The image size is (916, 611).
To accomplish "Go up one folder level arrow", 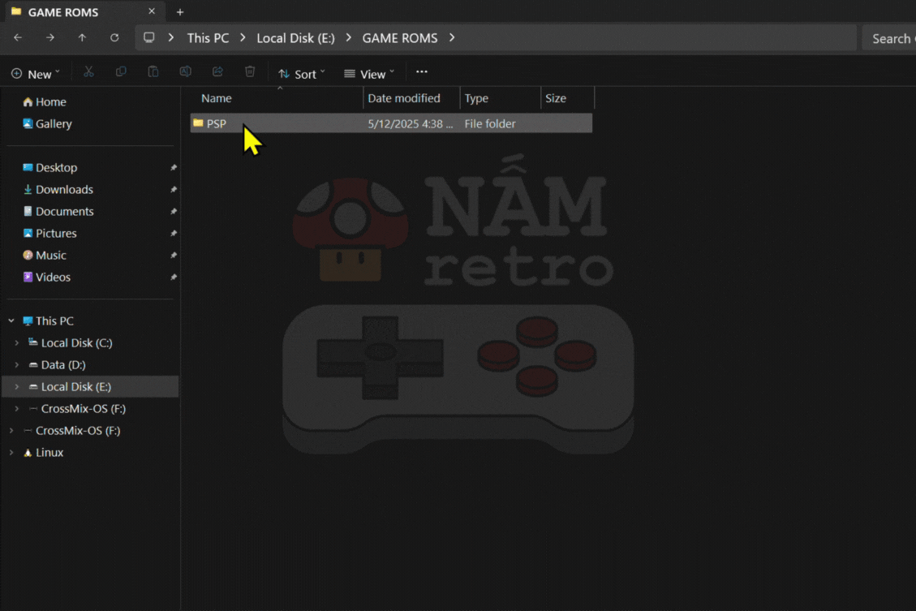I will (83, 38).
